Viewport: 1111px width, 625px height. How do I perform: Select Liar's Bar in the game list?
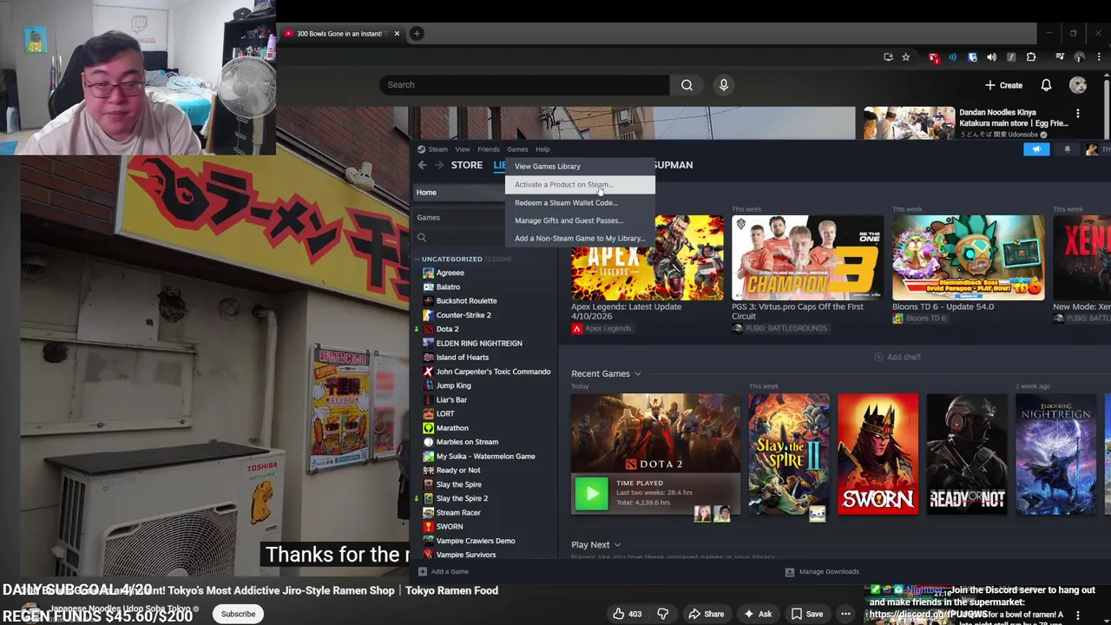[x=451, y=399]
